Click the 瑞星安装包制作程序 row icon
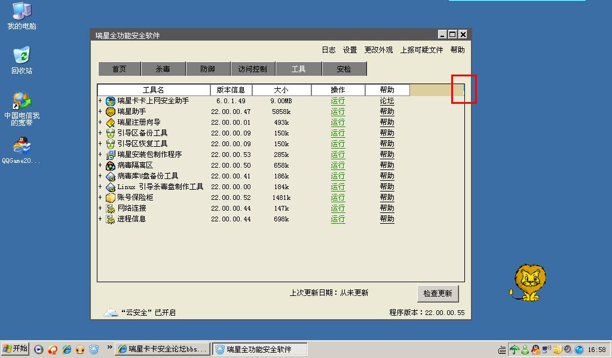612x358 pixels. (x=111, y=155)
